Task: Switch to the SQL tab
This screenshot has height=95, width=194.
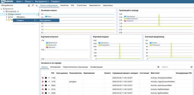Action: [72, 5]
